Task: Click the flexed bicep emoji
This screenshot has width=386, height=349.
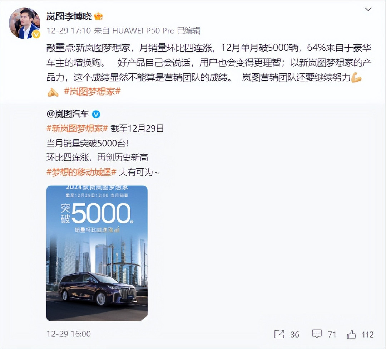Action: pos(356,77)
